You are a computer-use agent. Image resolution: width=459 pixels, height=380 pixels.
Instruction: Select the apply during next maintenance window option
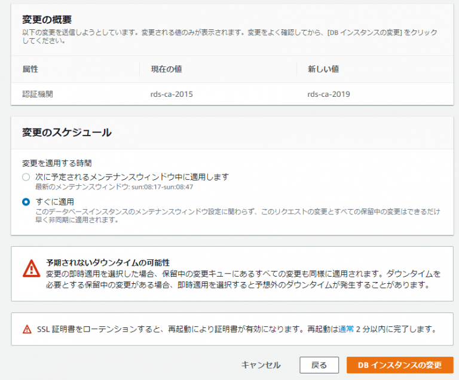tap(26, 177)
